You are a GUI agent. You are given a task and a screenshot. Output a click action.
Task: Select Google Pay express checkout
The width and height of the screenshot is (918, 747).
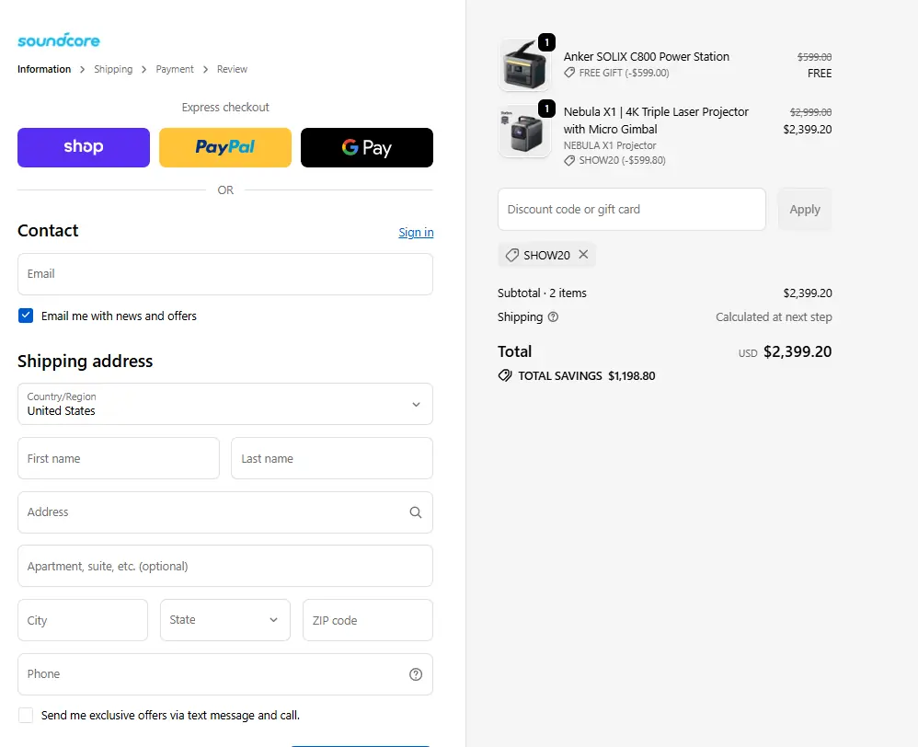367,147
